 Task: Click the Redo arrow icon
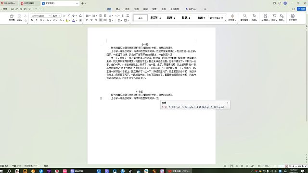[36, 9]
